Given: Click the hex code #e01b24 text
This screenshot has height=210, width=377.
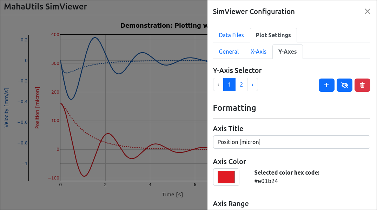Looking at the screenshot, I should tap(266, 181).
